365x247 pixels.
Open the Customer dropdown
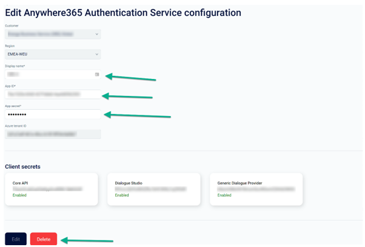click(x=53, y=34)
